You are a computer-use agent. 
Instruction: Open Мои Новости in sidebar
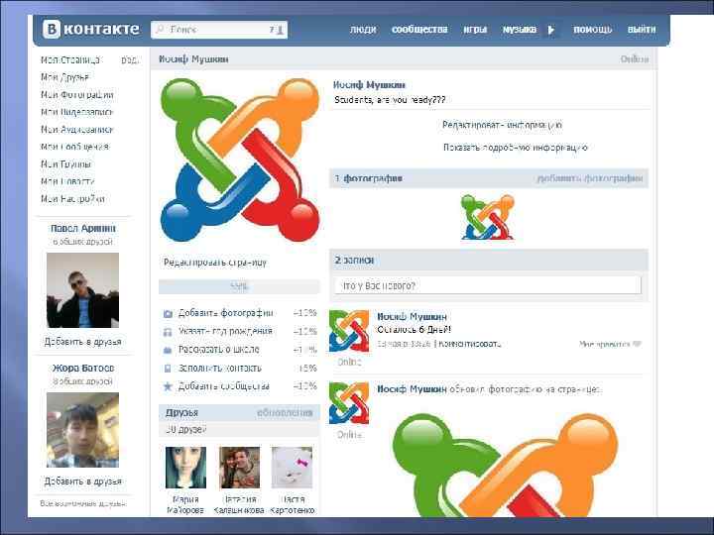click(67, 181)
